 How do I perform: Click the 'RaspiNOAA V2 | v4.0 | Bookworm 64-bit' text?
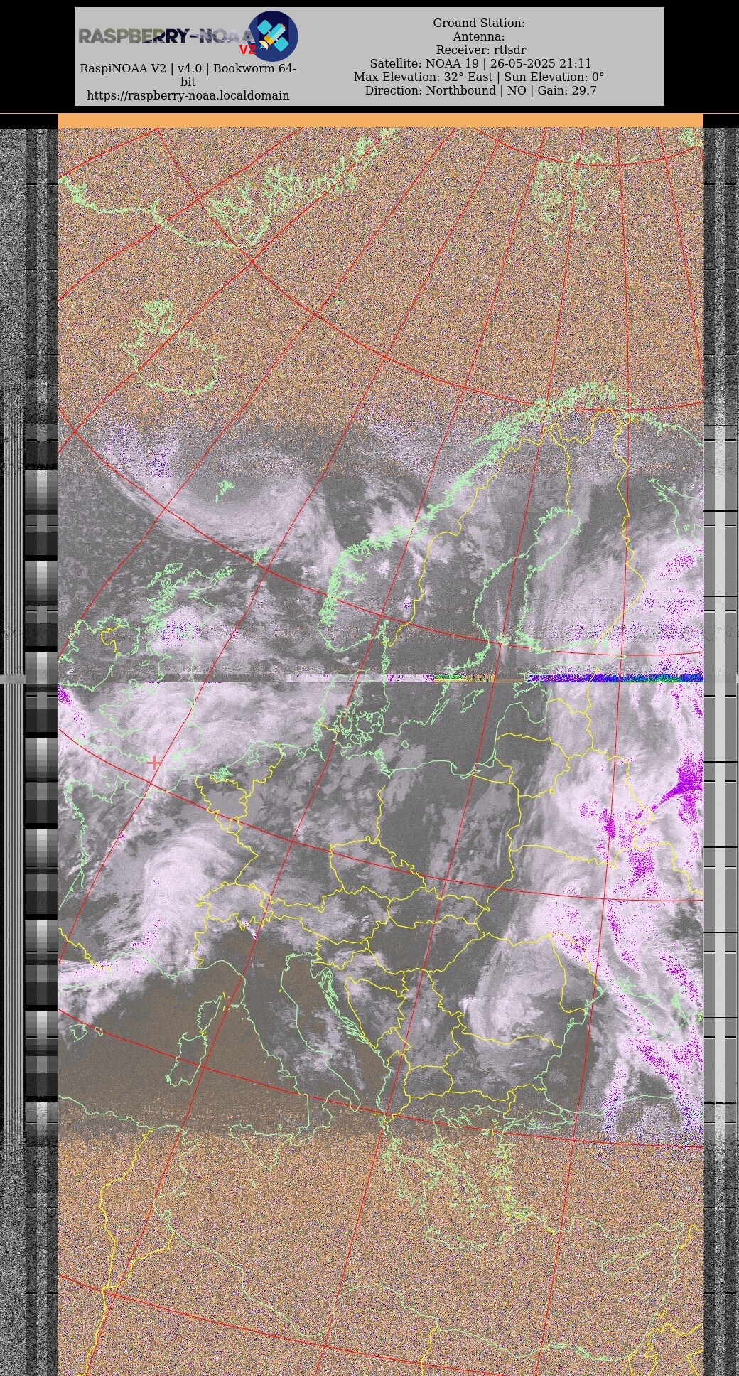click(x=188, y=75)
